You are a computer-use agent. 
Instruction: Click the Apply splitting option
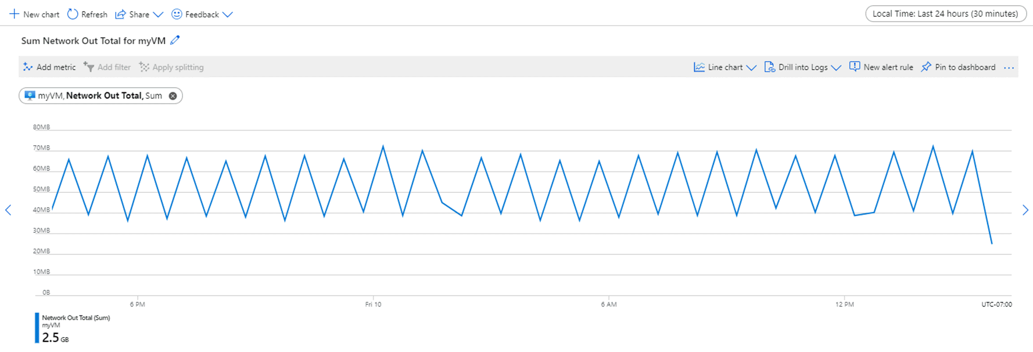coord(172,67)
